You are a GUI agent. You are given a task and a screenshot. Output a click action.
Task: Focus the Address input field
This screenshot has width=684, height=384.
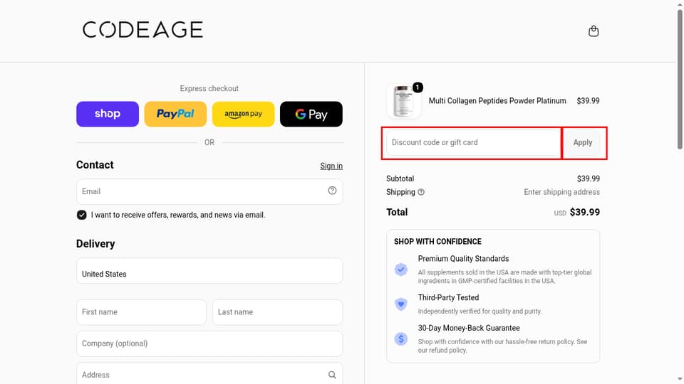[209, 373]
